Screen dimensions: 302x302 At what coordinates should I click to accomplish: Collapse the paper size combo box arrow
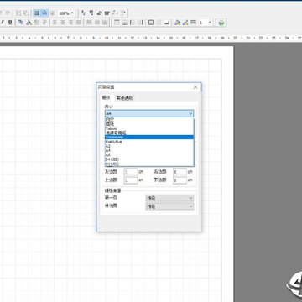pyautogui.click(x=190, y=113)
